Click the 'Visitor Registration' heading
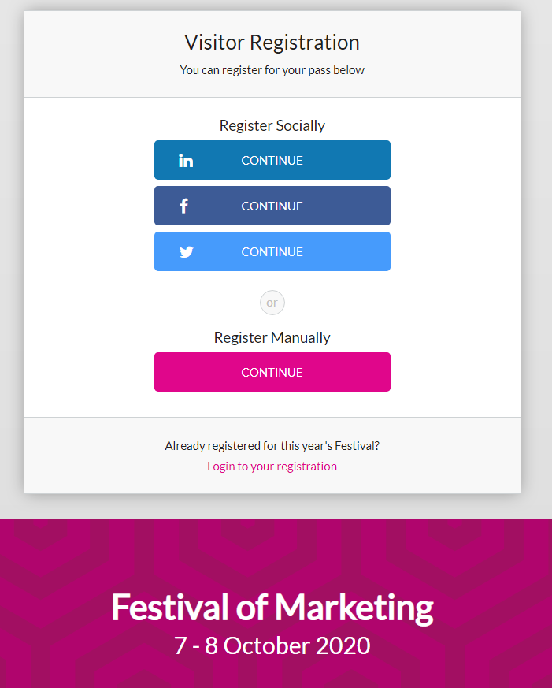The width and height of the screenshot is (552, 688). pyautogui.click(x=272, y=43)
